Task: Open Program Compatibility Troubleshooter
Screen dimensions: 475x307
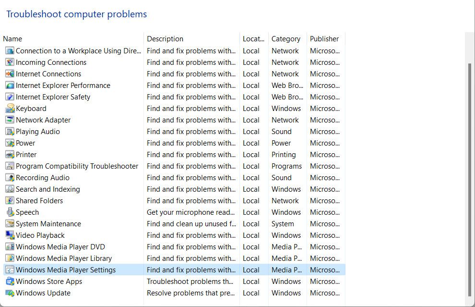Action: [77, 166]
